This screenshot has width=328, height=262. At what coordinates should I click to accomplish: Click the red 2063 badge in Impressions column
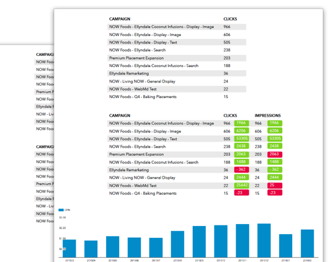pyautogui.click(x=275, y=154)
